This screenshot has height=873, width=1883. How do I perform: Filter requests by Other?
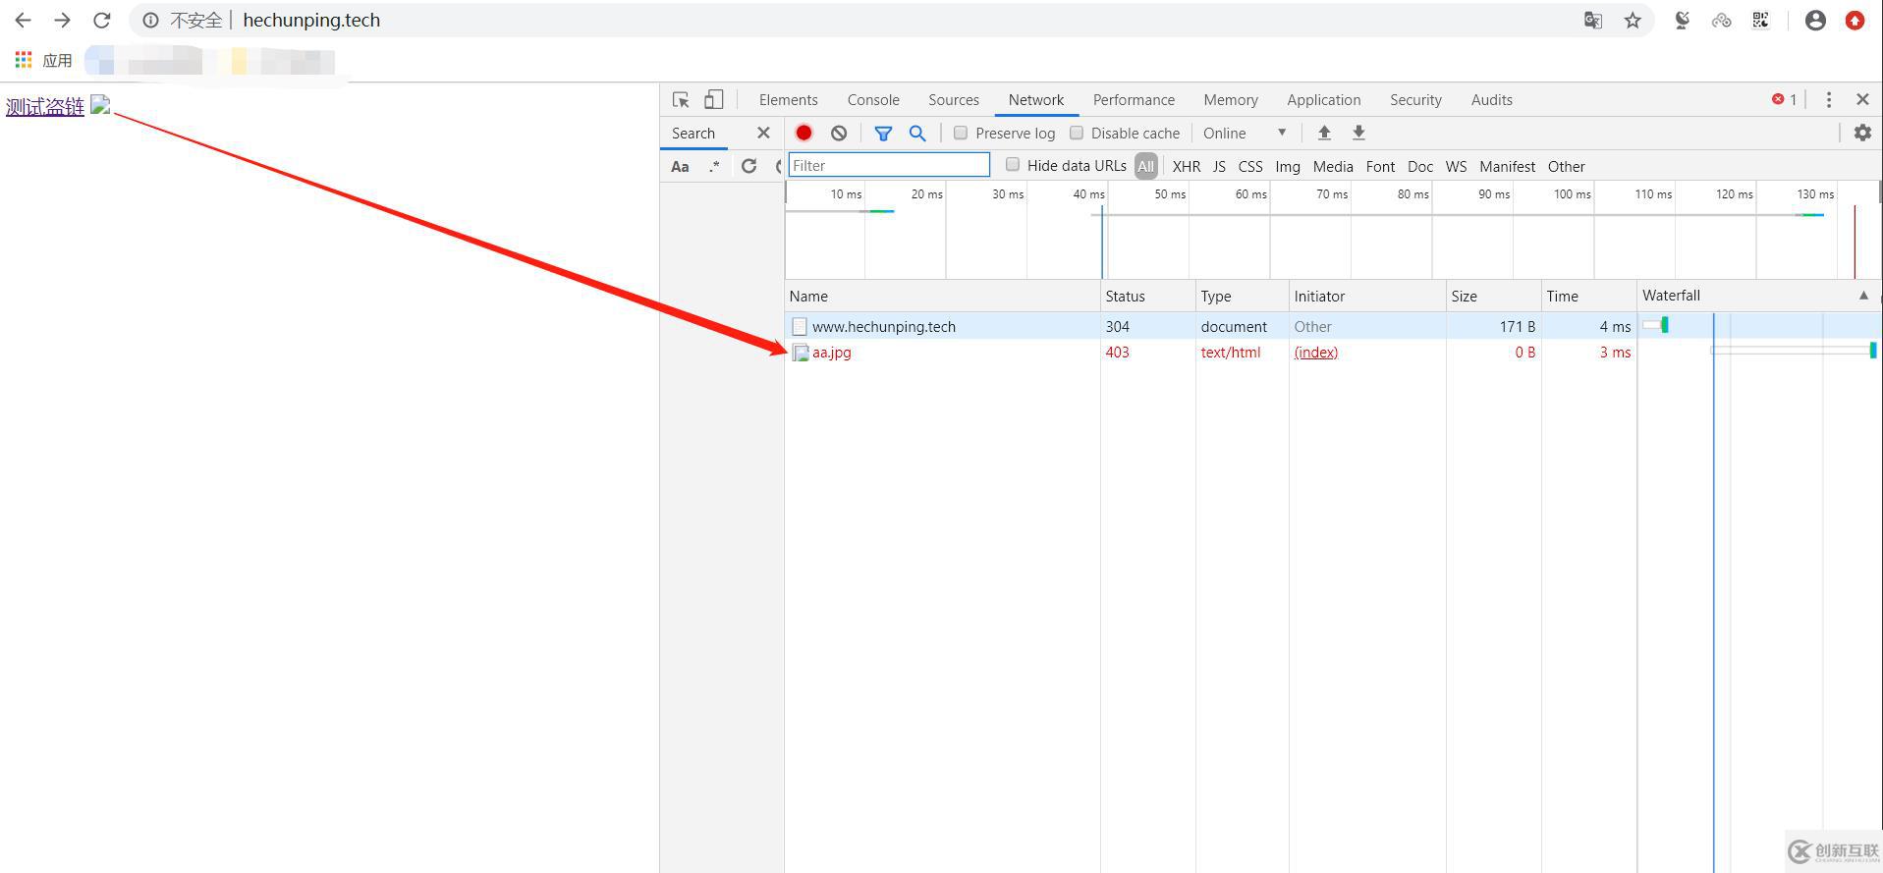coord(1567,166)
